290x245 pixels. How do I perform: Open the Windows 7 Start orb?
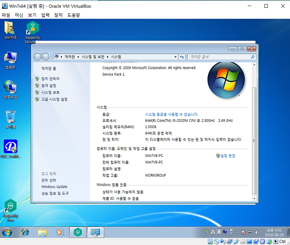(x=7, y=232)
